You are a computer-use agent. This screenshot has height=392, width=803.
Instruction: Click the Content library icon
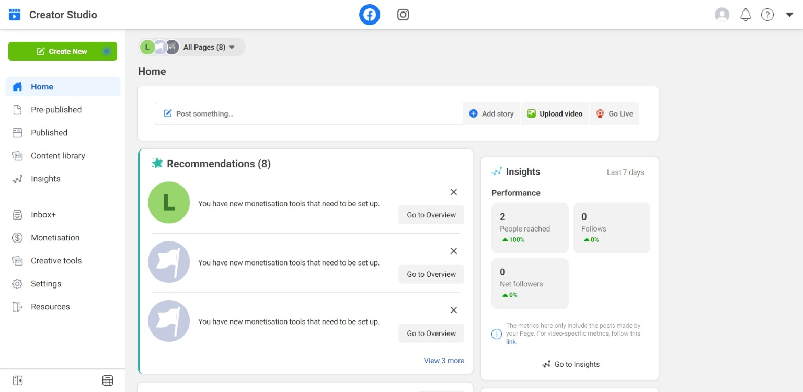[17, 156]
